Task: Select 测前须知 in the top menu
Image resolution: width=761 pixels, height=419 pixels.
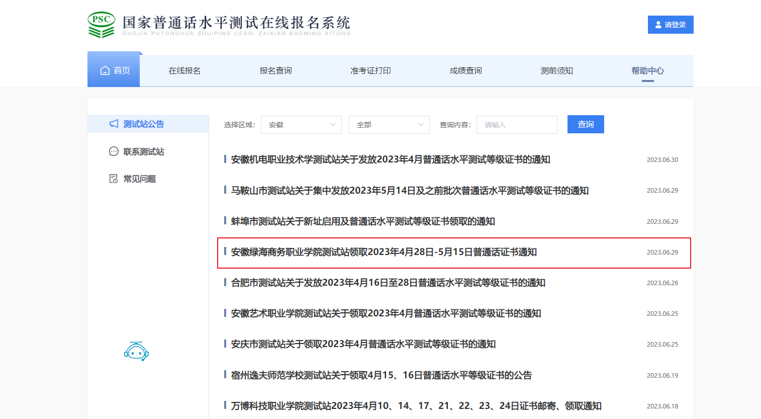Action: [x=556, y=71]
